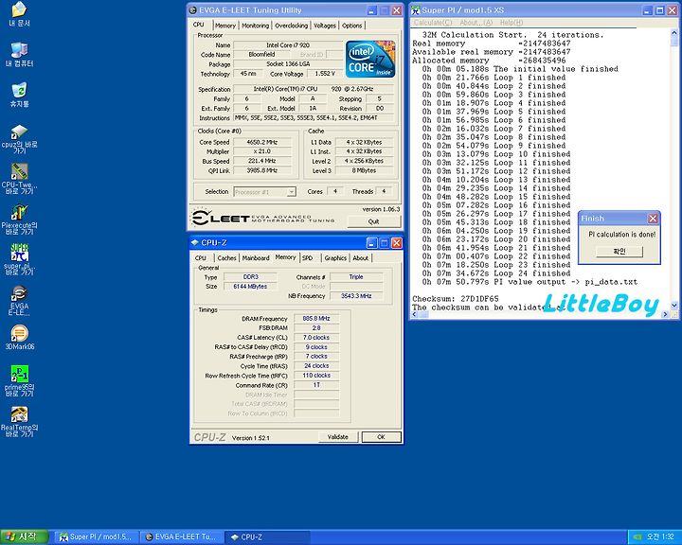
Task: Click the taskbar clock
Action: 660,537
